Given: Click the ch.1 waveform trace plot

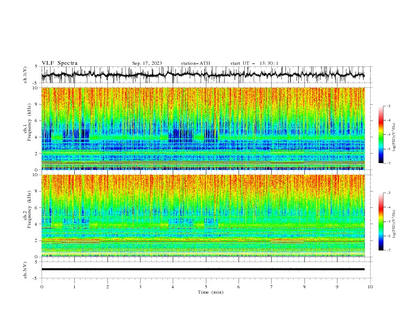Looking at the screenshot, I should (203, 75).
